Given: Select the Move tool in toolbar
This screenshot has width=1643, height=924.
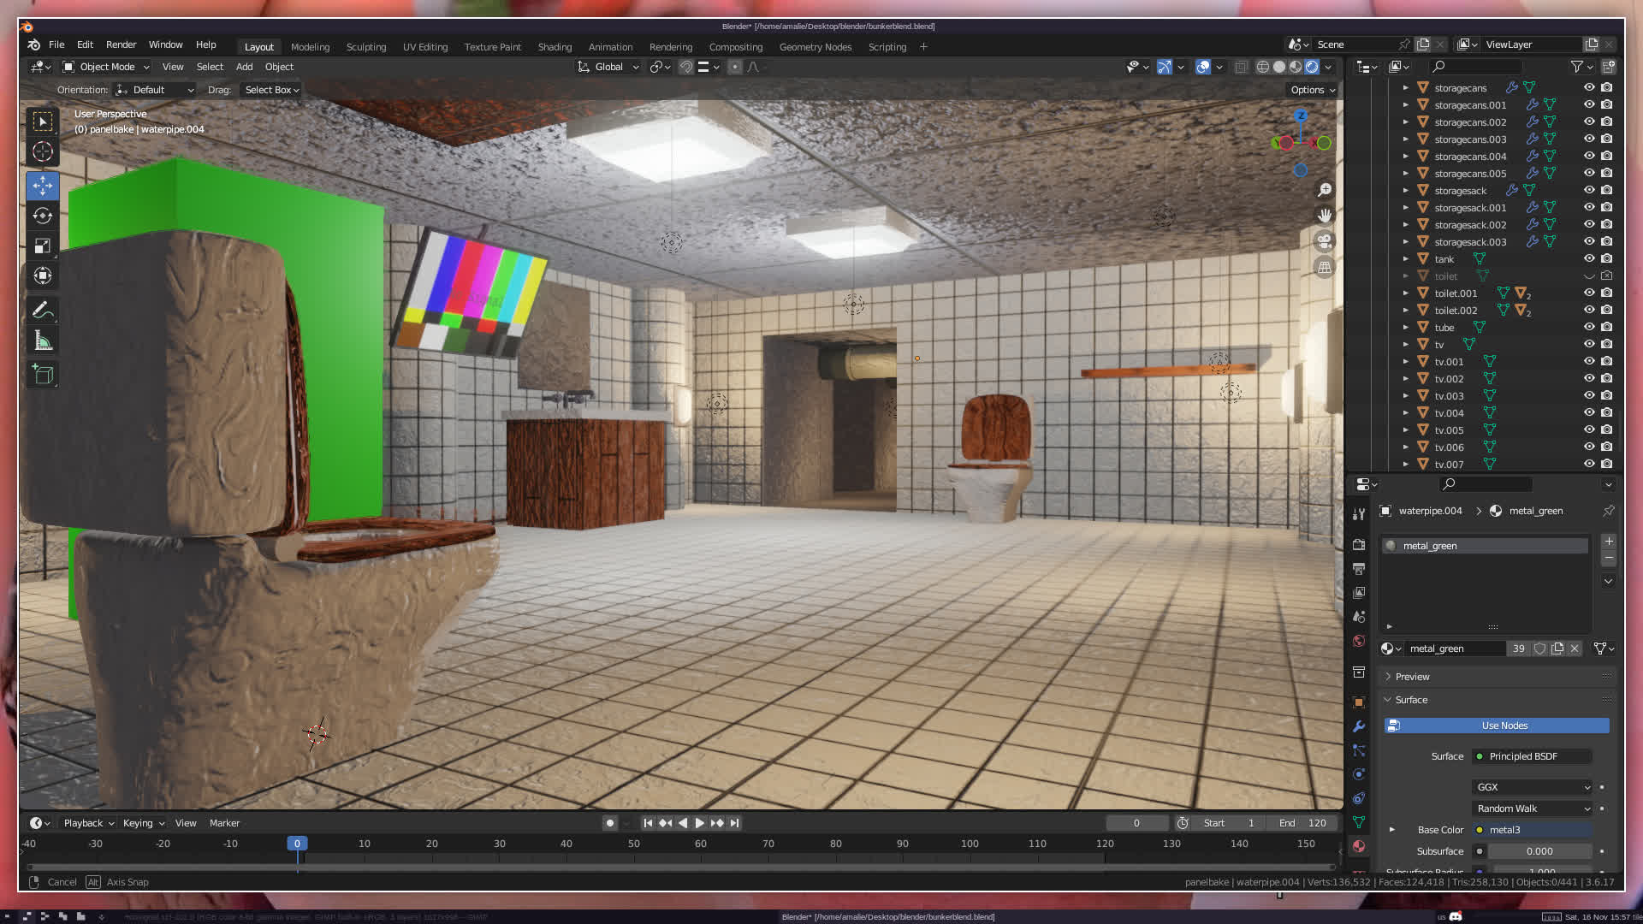Looking at the screenshot, I should click(43, 185).
